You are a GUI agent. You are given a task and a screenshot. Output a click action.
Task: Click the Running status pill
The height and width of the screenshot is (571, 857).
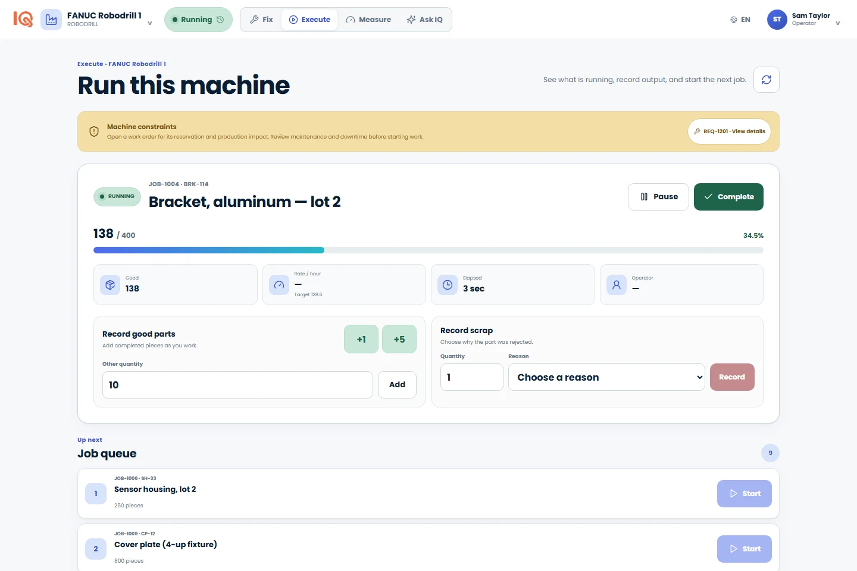198,20
